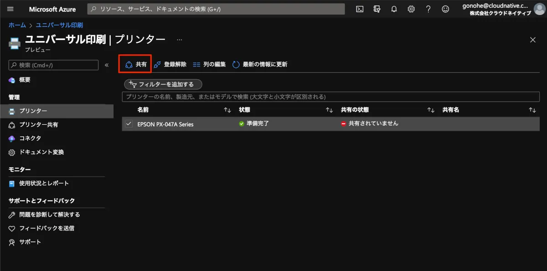Click the gonohe@cloudnative account name
This screenshot has width=547, height=271.
tap(496, 6)
